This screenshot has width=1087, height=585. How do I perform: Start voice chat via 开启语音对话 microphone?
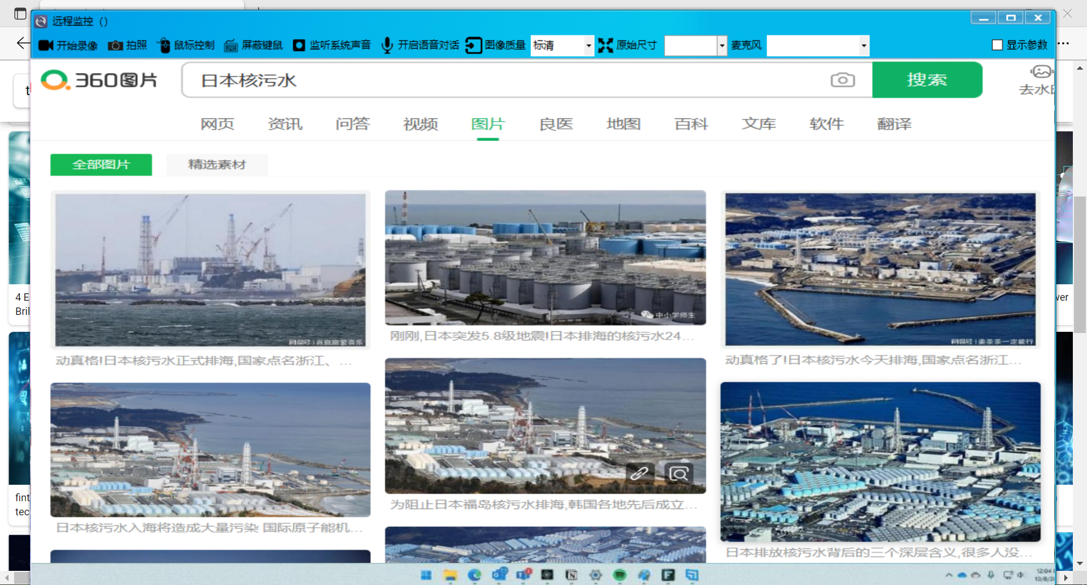pyautogui.click(x=387, y=45)
